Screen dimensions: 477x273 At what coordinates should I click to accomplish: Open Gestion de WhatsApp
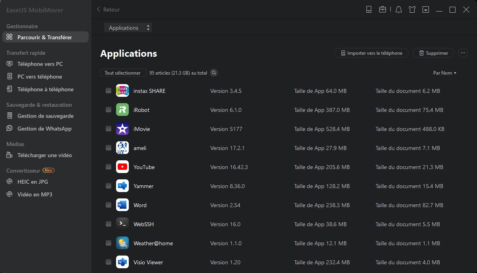coord(45,129)
